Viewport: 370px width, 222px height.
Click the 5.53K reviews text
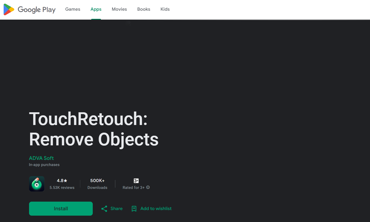(62, 188)
